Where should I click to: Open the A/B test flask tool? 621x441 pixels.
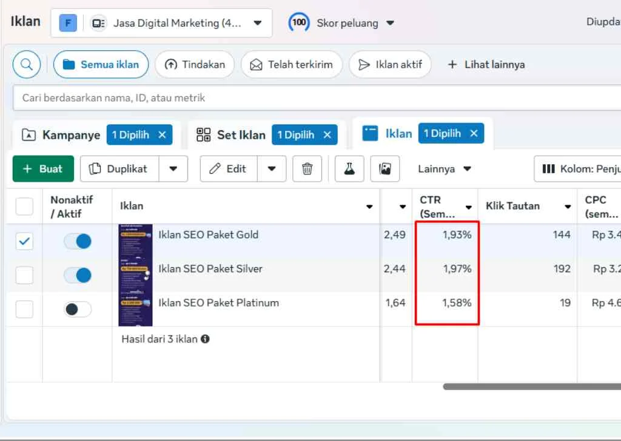point(349,169)
